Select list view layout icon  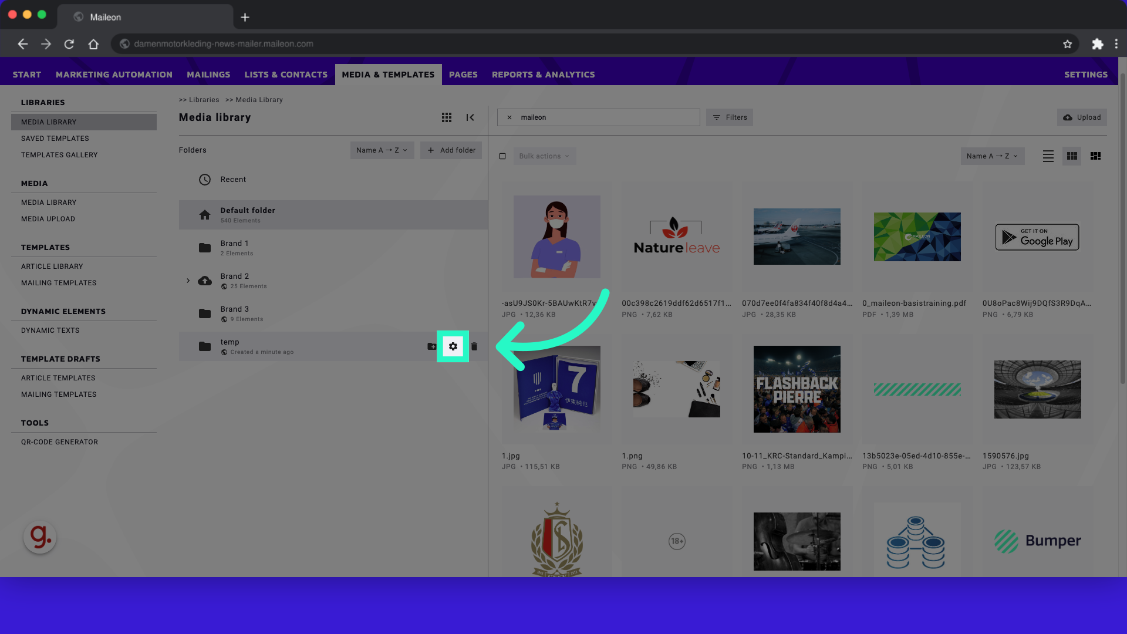1048,156
